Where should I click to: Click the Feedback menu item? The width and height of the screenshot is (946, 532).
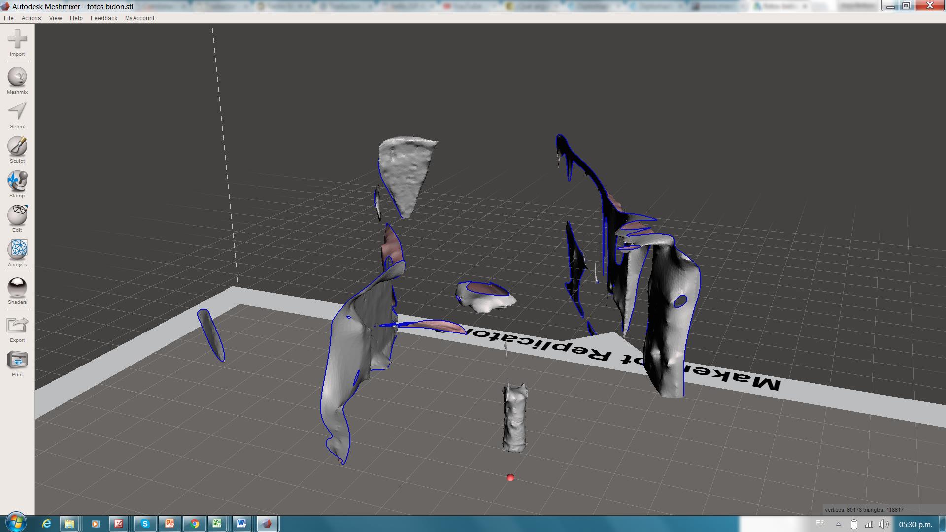tap(103, 18)
